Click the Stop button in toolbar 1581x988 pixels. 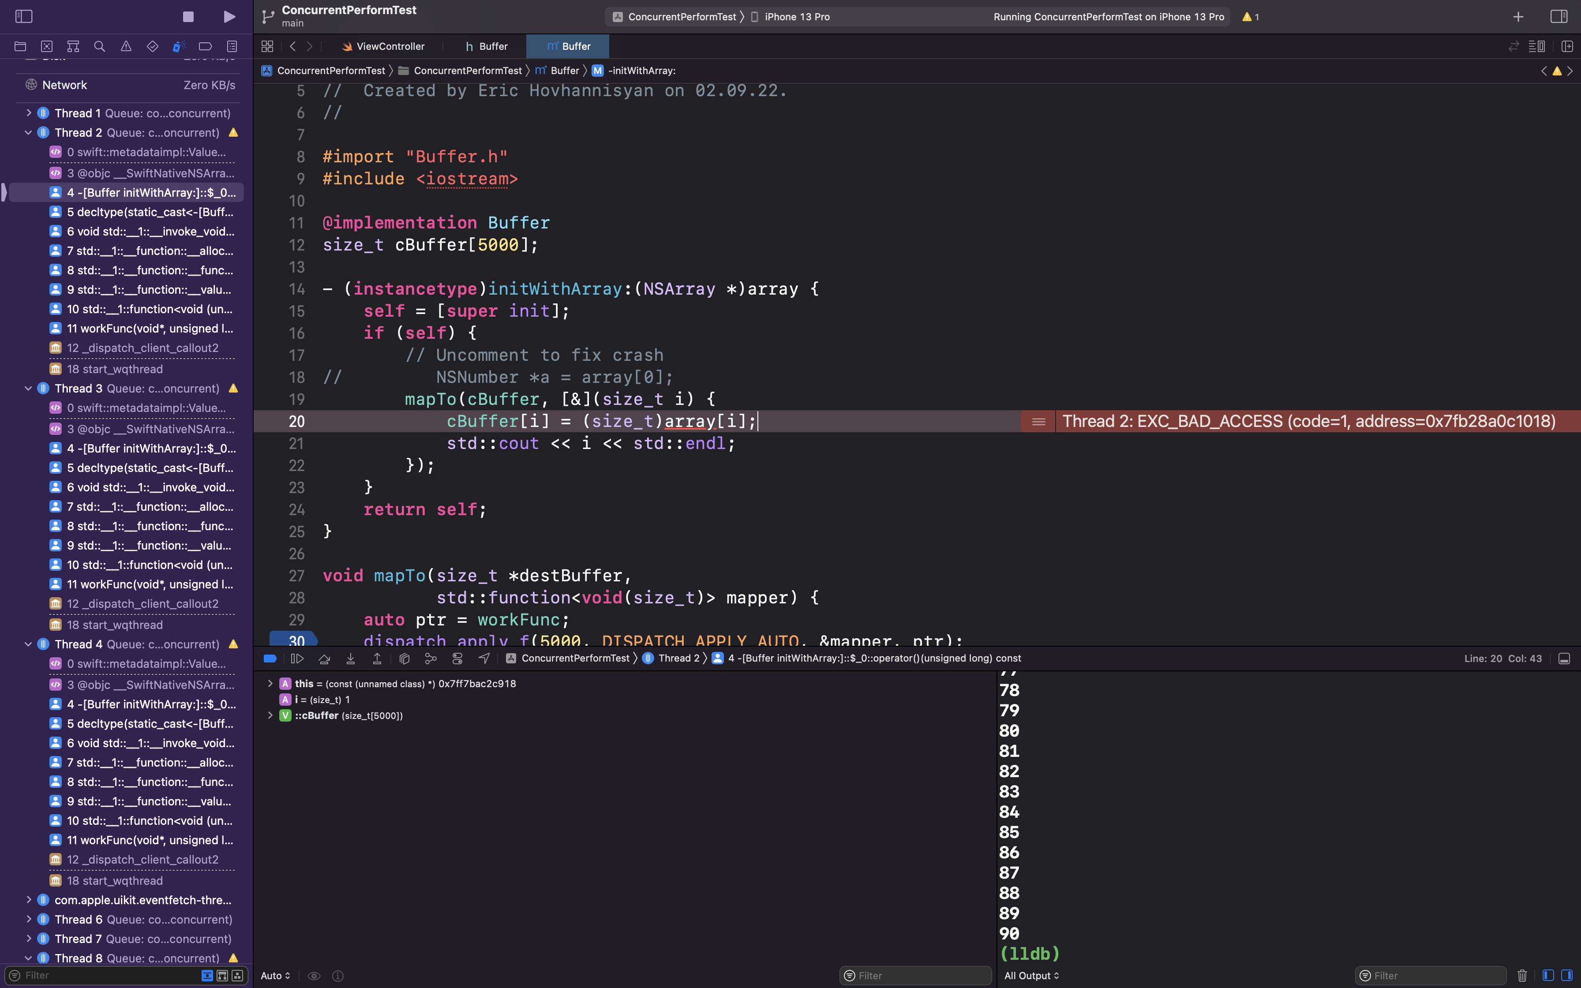pos(188,16)
